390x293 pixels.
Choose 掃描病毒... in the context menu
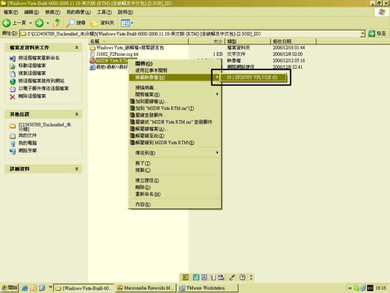175,88
